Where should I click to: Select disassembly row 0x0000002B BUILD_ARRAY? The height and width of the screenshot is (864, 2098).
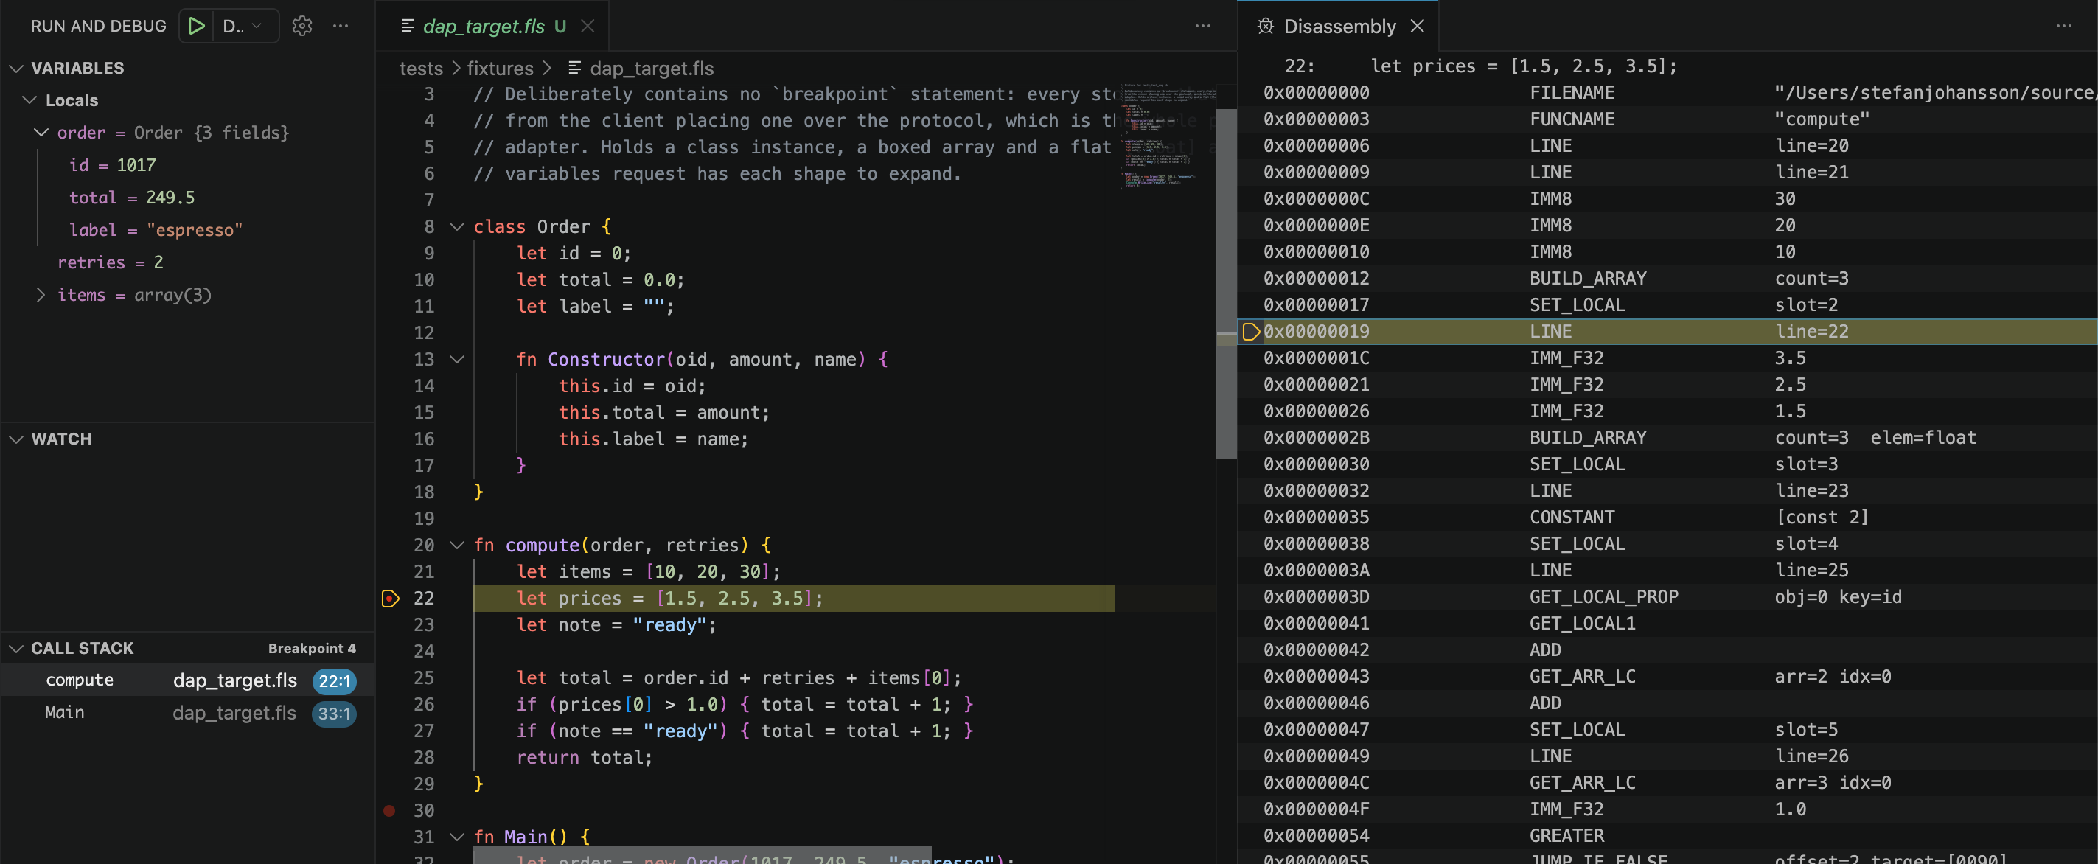[1667, 438]
